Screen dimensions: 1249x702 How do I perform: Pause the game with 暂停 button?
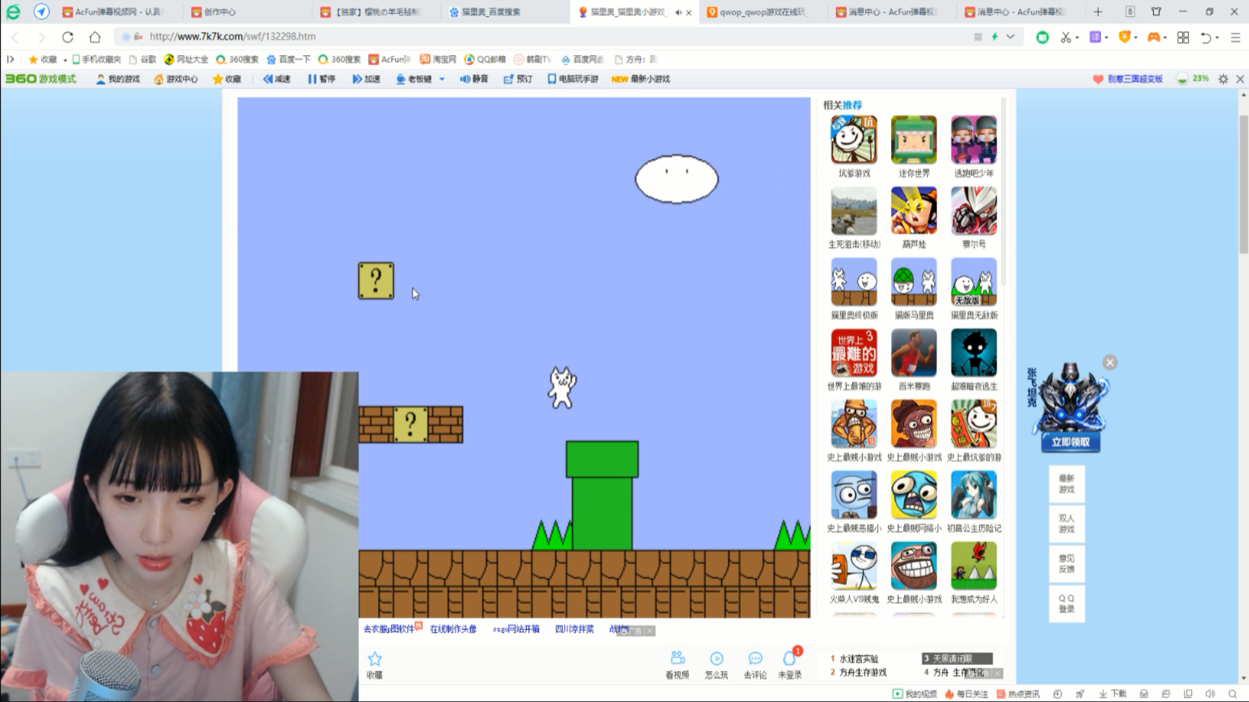[x=321, y=79]
